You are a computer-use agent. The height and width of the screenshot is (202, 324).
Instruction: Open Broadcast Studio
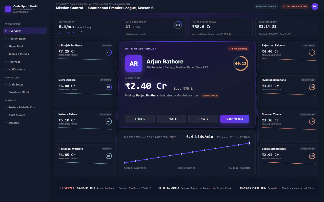[x=25, y=92]
